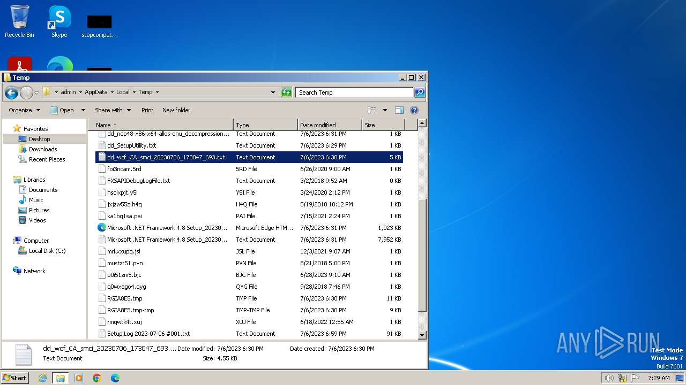Expand the Open button dropdown arrow

coord(83,110)
